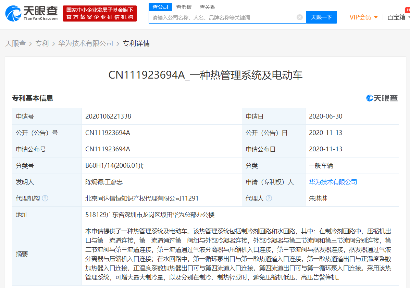Open the VIP会员 dropdown

point(363,17)
